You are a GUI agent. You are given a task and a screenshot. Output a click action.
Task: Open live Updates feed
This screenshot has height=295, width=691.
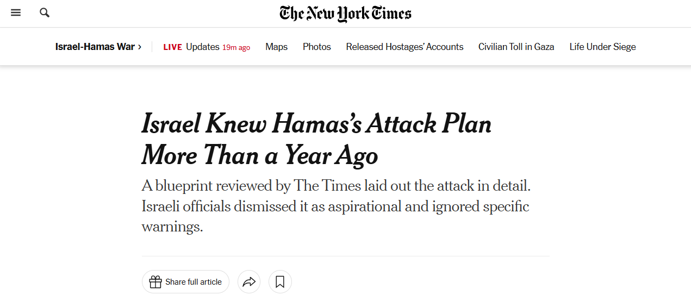[203, 47]
